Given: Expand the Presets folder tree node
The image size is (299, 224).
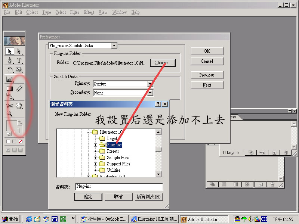Looking at the screenshot, I should [x=95, y=151].
